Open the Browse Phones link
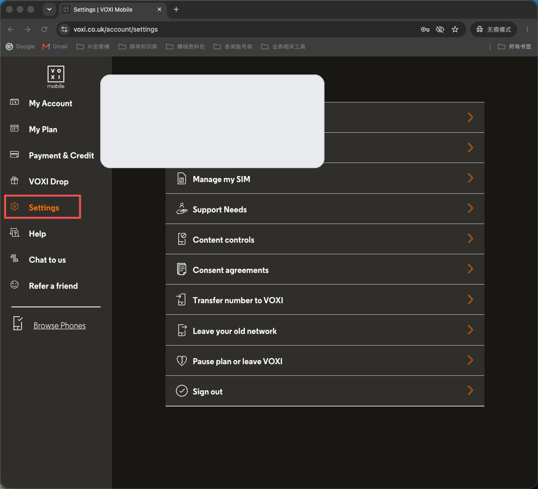The height and width of the screenshot is (489, 538). point(60,326)
